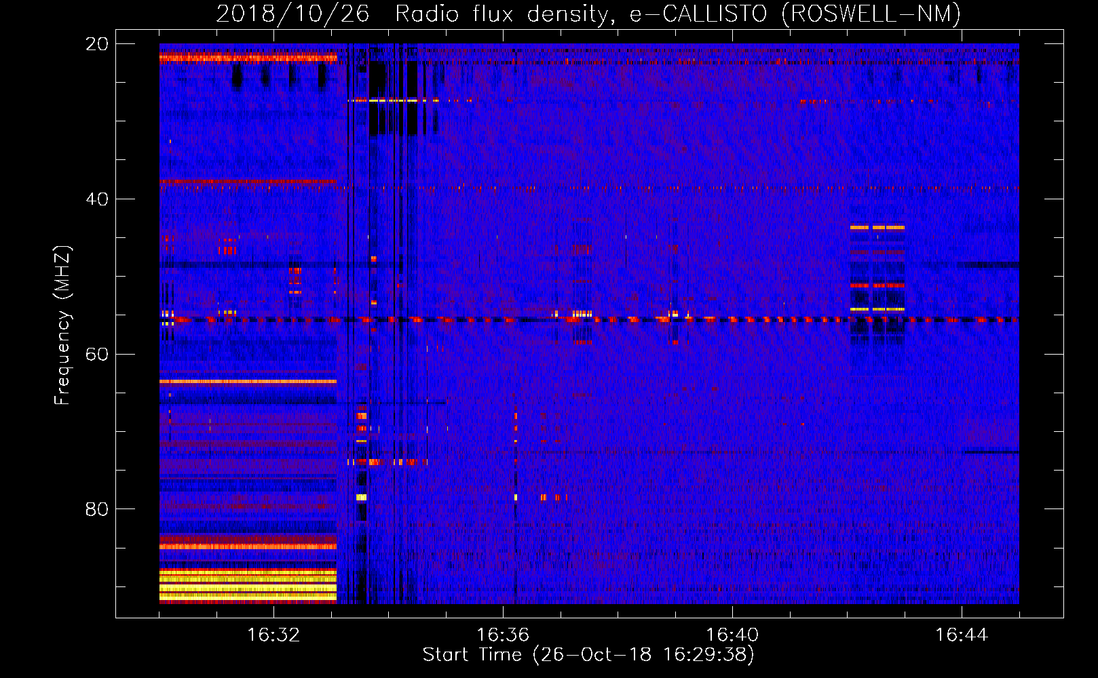Click the 16:32 time tick label
The width and height of the screenshot is (1098, 678).
tap(273, 635)
